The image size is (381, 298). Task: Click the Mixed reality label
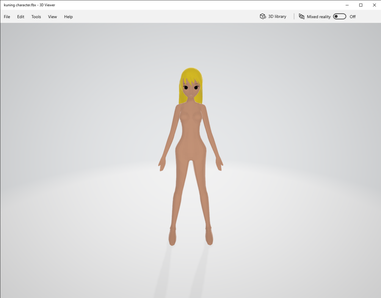tap(318, 17)
